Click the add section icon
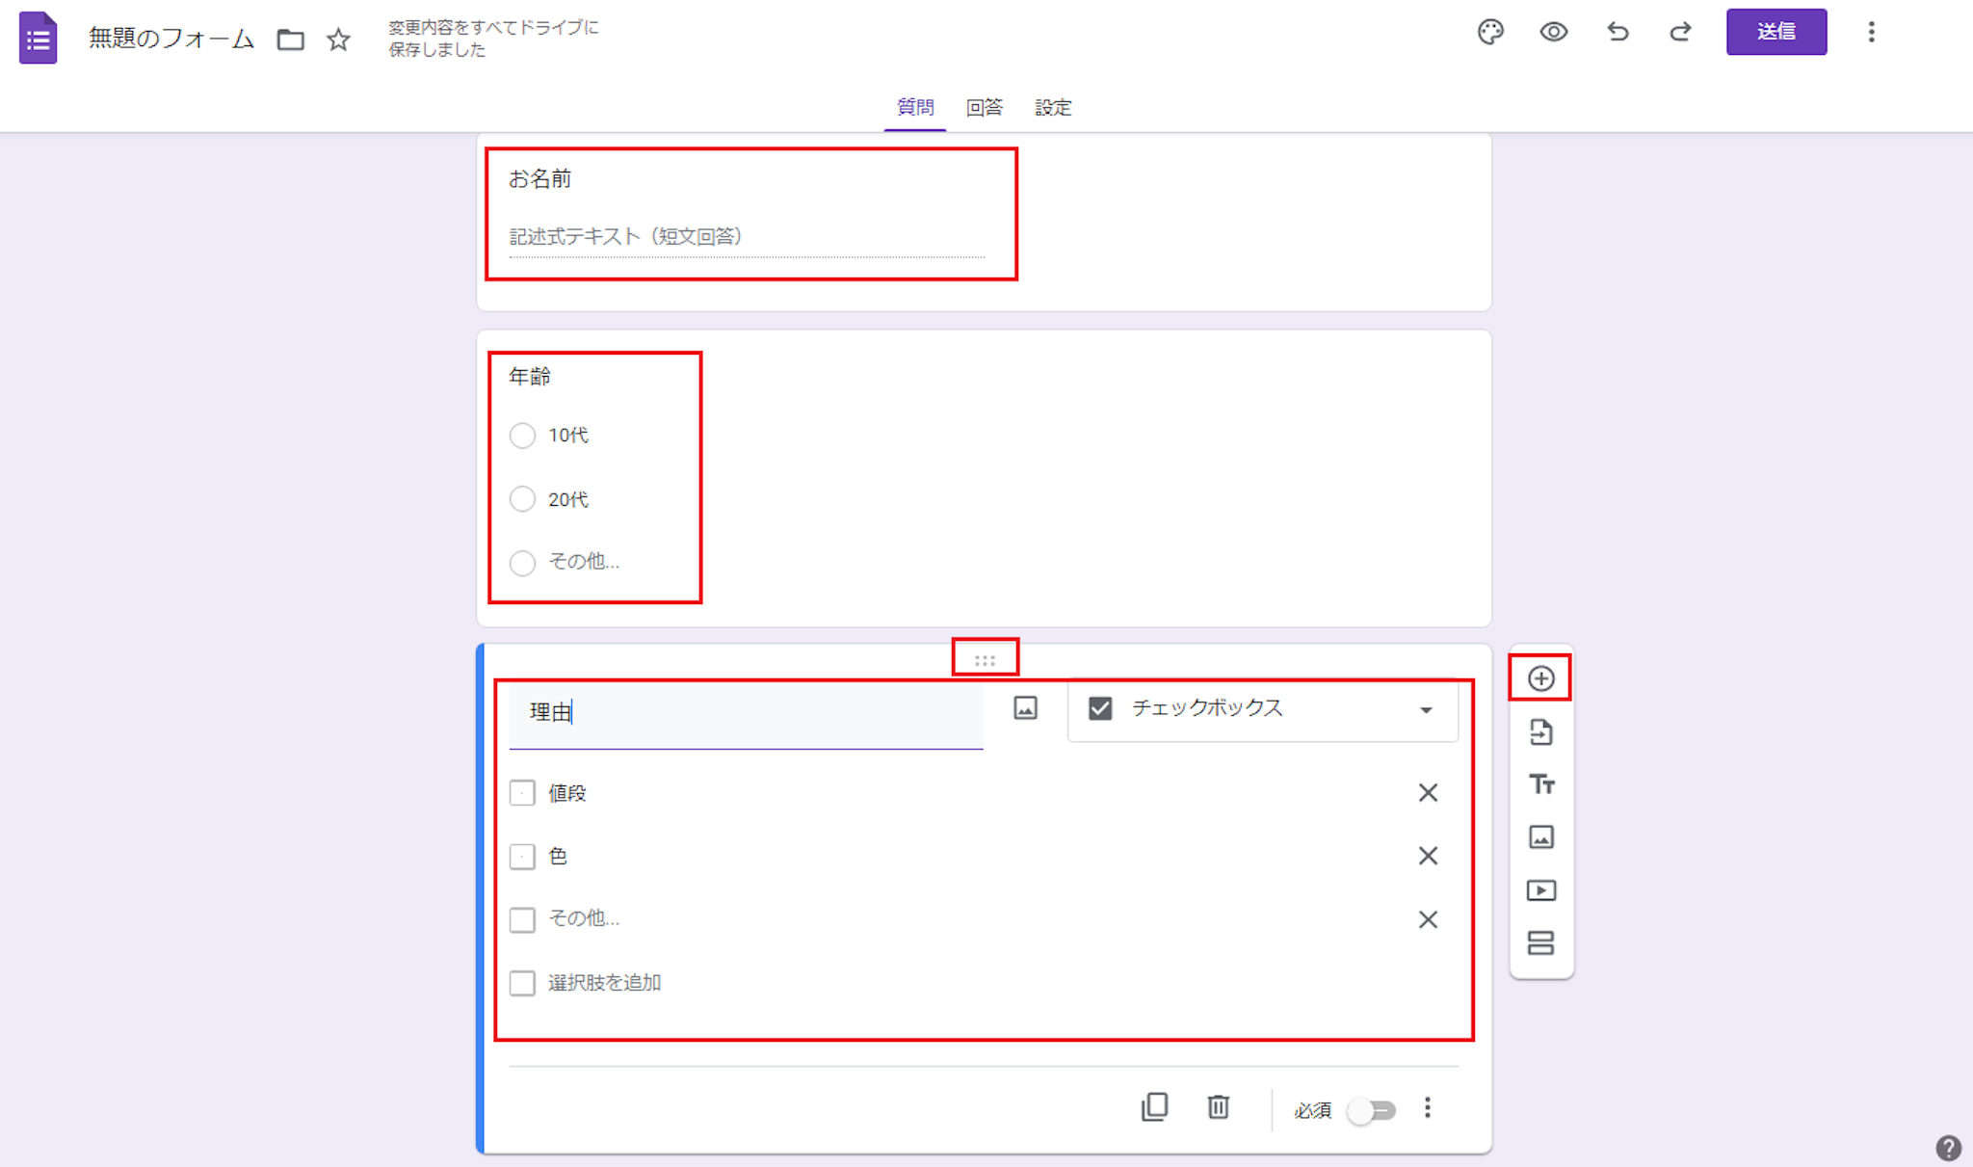 (1540, 942)
